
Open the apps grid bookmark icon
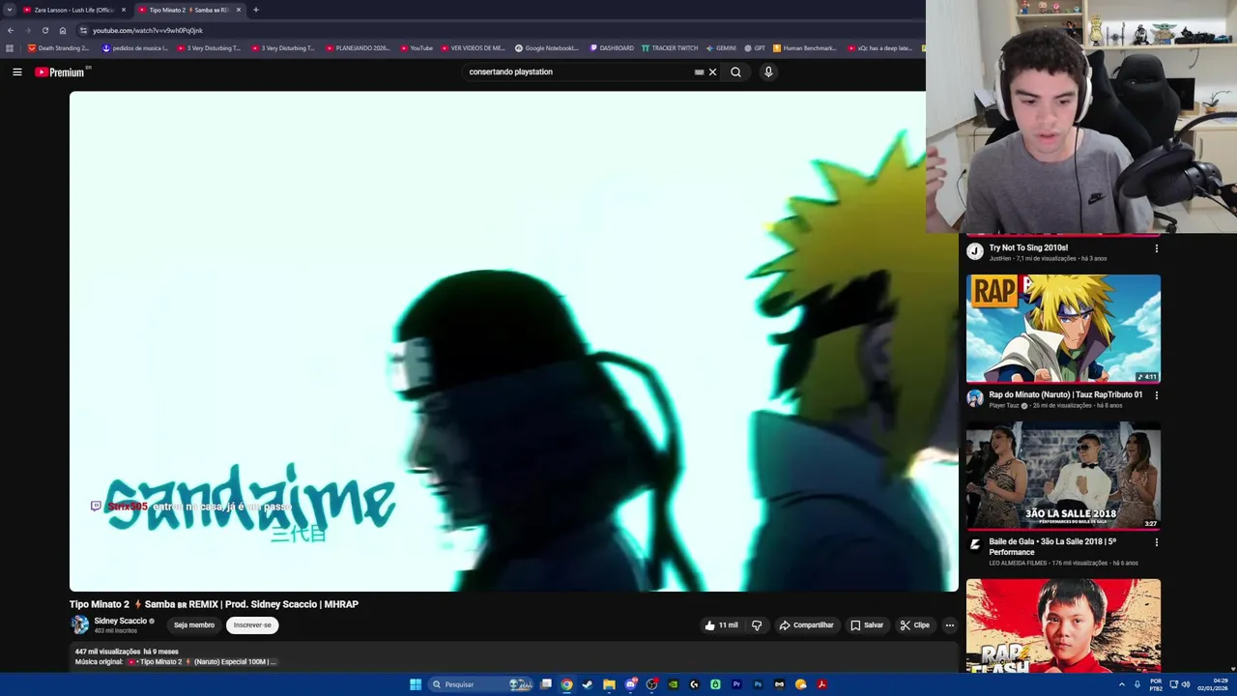pyautogui.click(x=10, y=47)
